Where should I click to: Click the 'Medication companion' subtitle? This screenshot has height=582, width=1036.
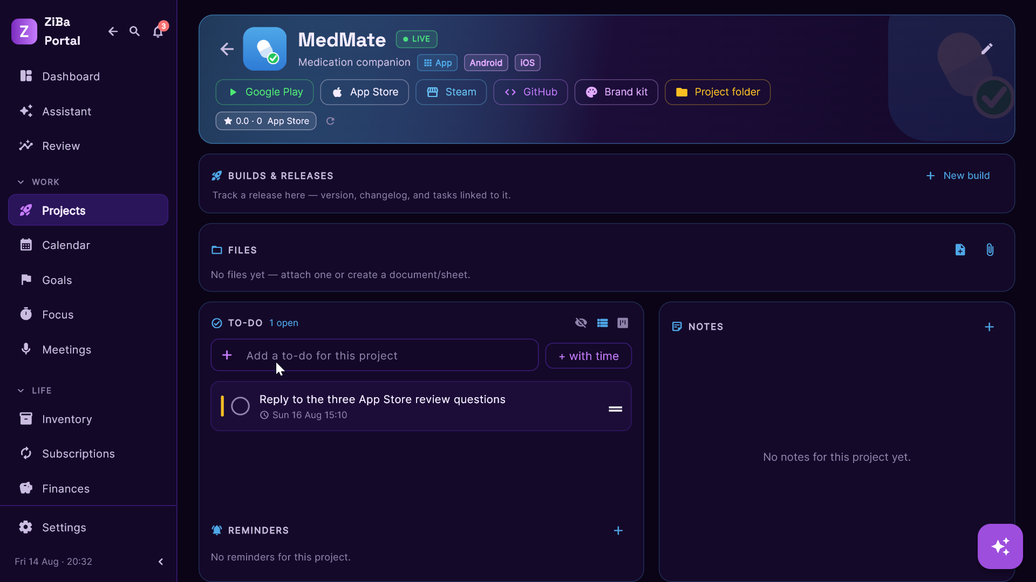(355, 63)
